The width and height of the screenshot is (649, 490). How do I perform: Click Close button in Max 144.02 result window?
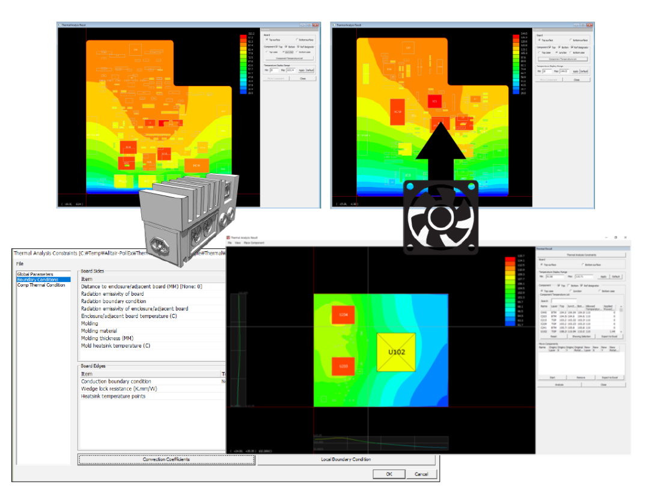point(576,80)
